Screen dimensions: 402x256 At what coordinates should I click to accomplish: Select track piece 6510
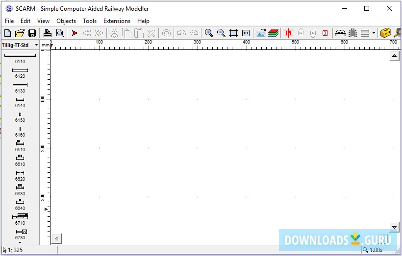click(x=20, y=146)
